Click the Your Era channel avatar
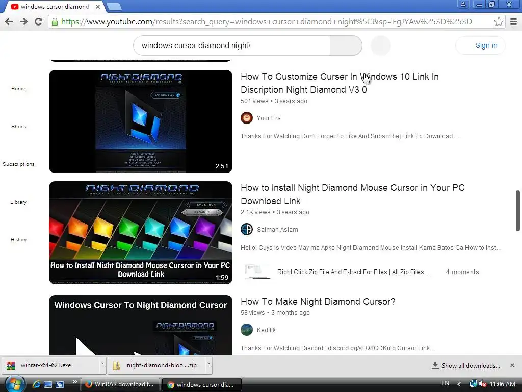This screenshot has height=392, width=522. click(247, 118)
